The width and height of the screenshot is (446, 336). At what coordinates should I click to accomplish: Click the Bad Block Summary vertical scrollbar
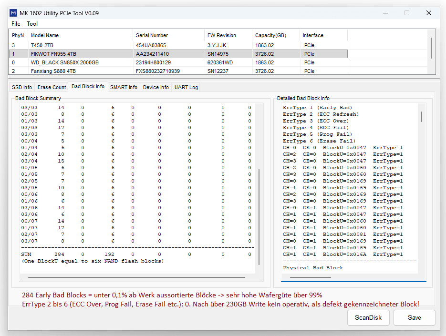click(259, 217)
